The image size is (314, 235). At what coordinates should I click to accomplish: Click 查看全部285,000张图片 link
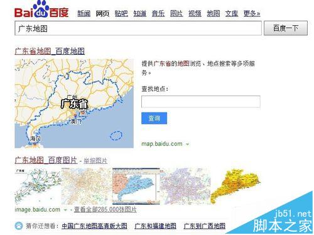coord(106,210)
